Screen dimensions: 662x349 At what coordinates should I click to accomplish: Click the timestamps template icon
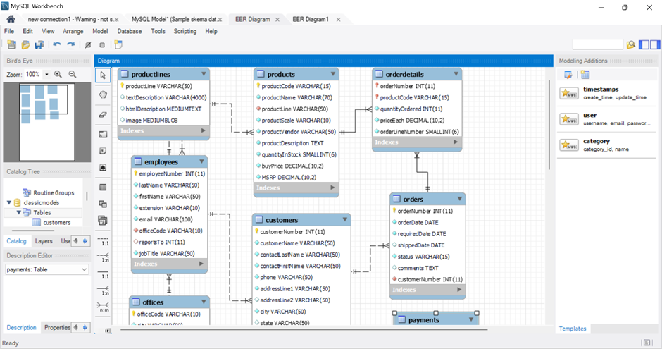pos(569,93)
